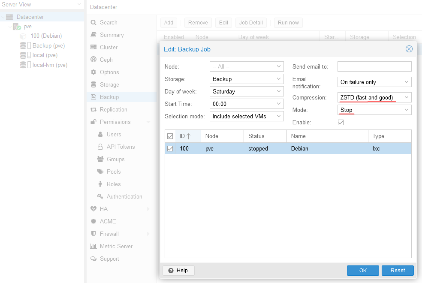Open the Cluster menu item
422x283 pixels.
[x=122, y=47]
